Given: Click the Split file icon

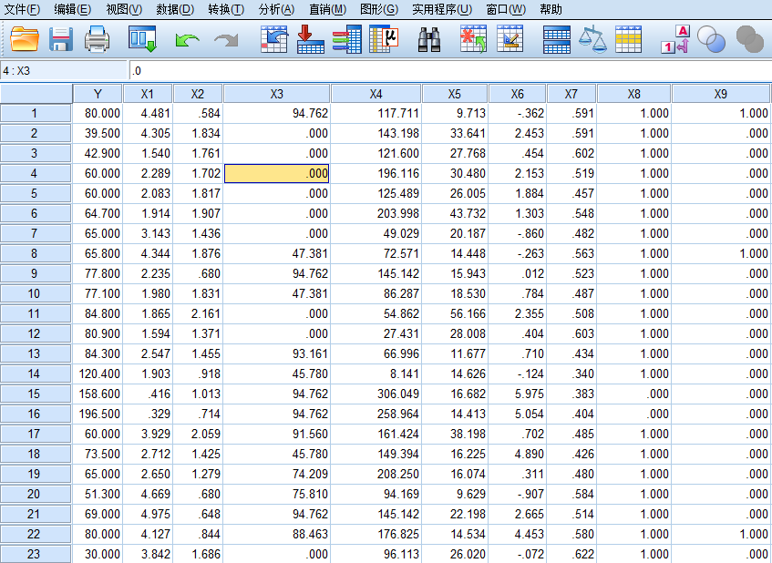Looking at the screenshot, I should [x=556, y=39].
